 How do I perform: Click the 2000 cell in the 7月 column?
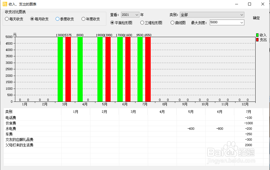248,145
